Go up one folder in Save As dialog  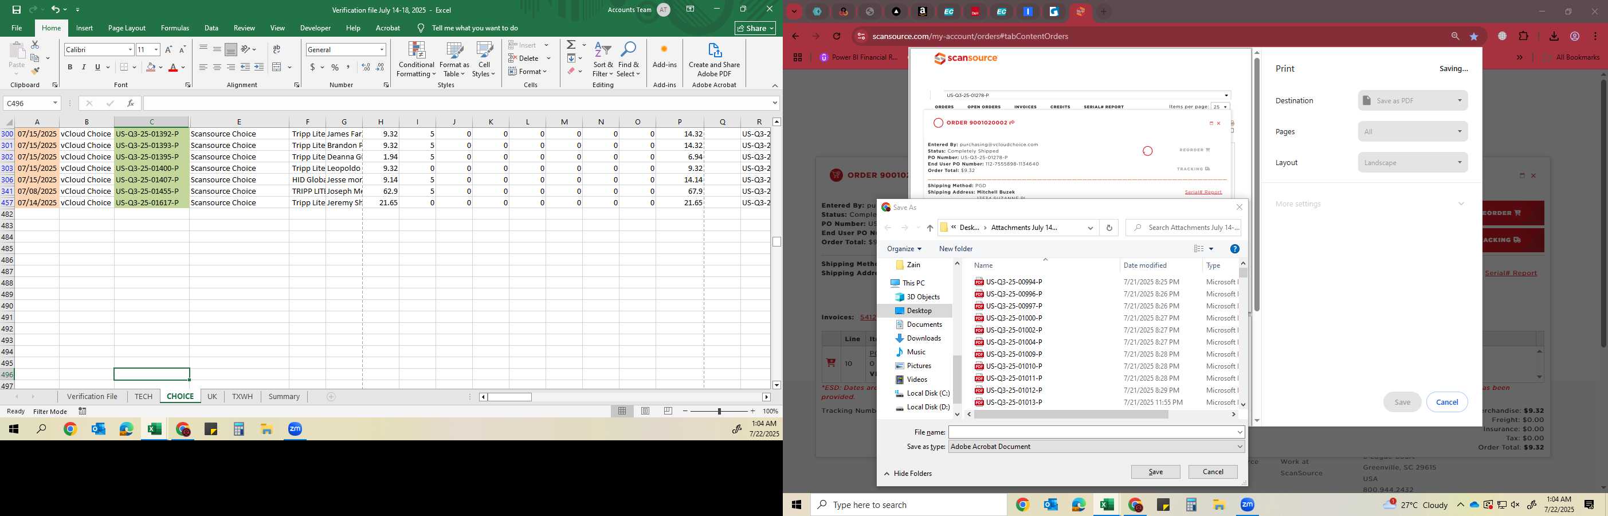point(930,228)
